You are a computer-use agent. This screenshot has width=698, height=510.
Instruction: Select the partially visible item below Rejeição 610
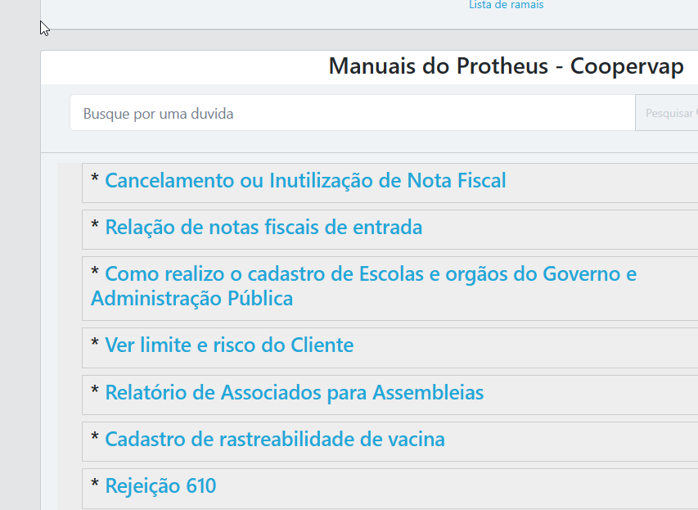click(327, 507)
